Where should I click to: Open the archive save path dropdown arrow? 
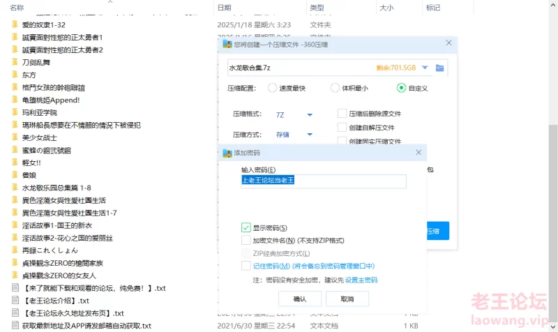[425, 68]
